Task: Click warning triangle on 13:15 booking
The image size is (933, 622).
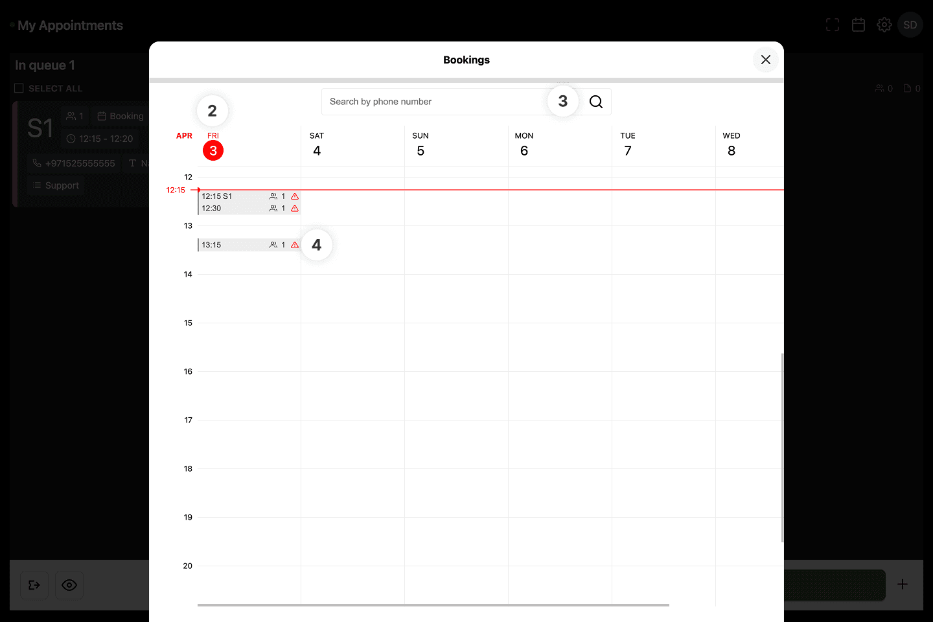Action: [295, 245]
